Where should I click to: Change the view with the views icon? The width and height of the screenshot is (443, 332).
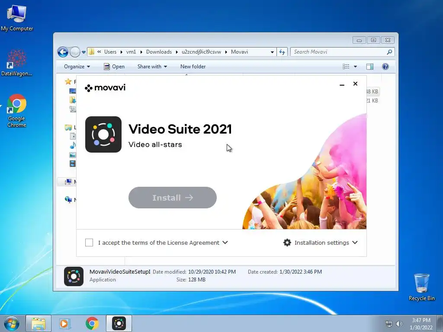tap(346, 67)
